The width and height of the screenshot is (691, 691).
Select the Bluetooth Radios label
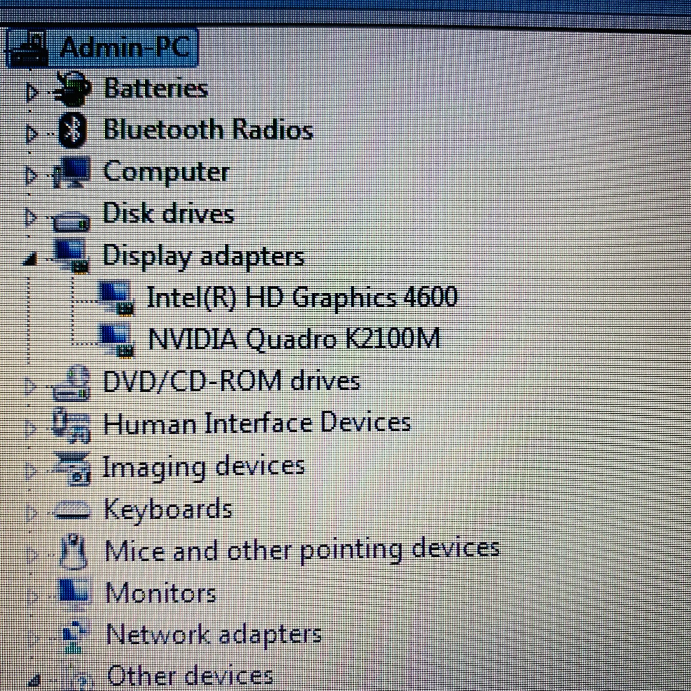(208, 130)
